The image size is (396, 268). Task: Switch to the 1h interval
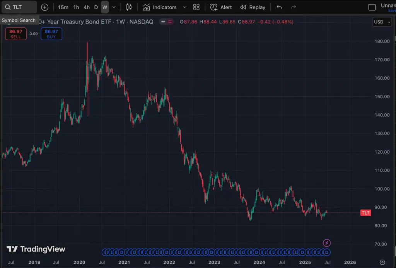[x=76, y=7]
